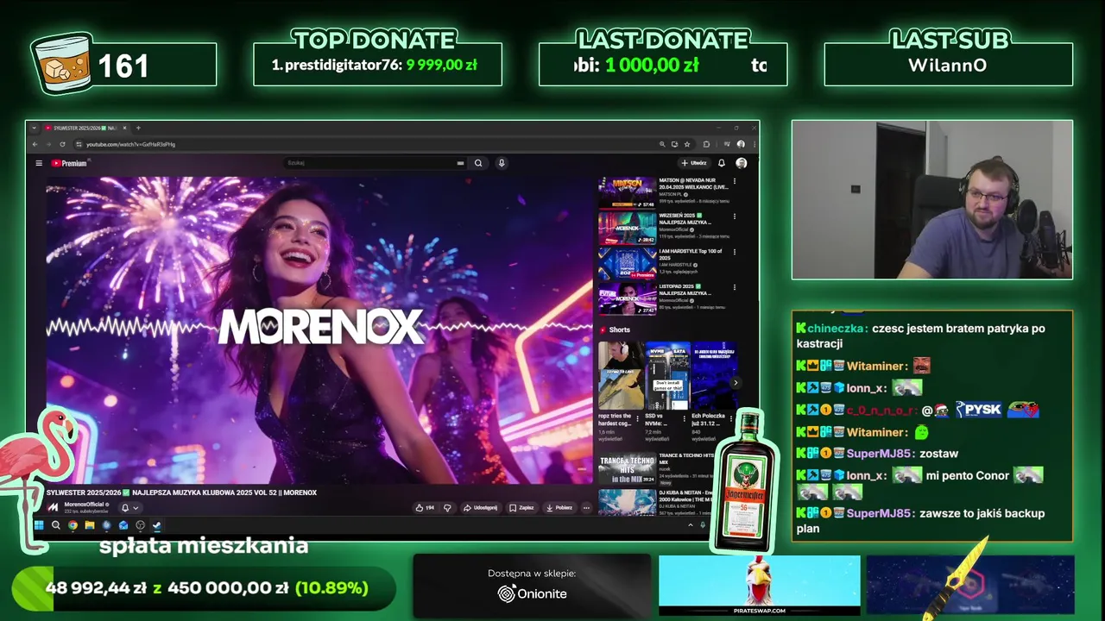Open the YouTube account avatar menu

[741, 163]
